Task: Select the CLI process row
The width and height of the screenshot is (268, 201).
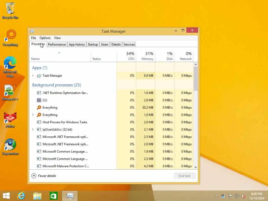Action: click(111, 100)
